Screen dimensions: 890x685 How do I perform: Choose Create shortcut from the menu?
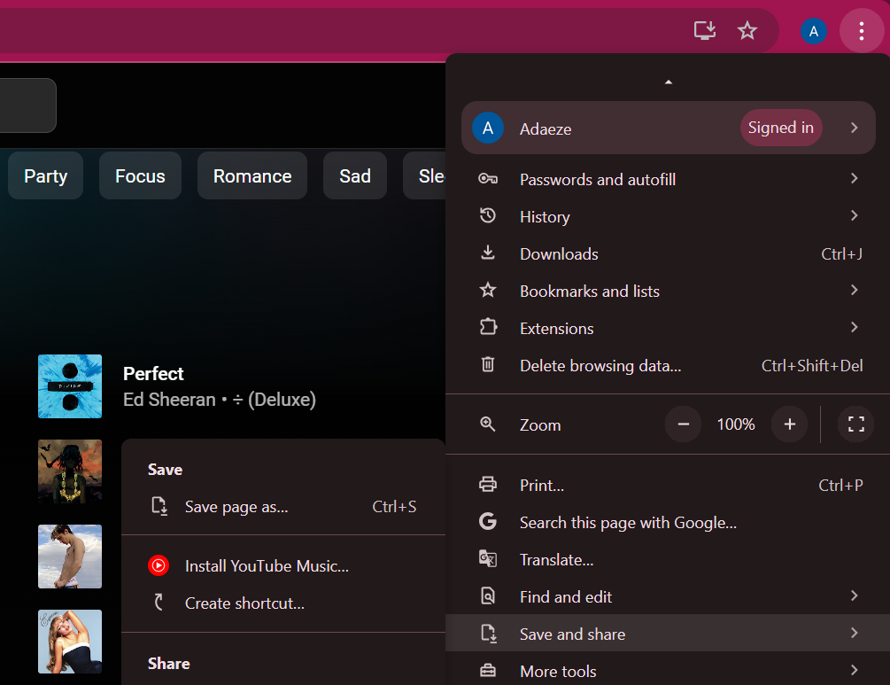[244, 603]
